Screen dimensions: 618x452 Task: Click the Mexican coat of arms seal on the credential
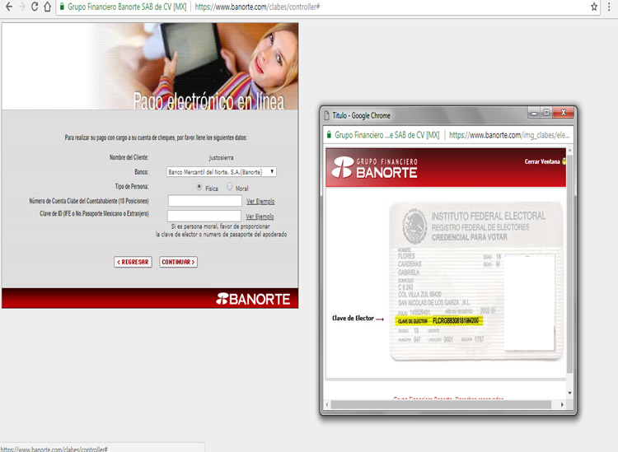tap(414, 226)
